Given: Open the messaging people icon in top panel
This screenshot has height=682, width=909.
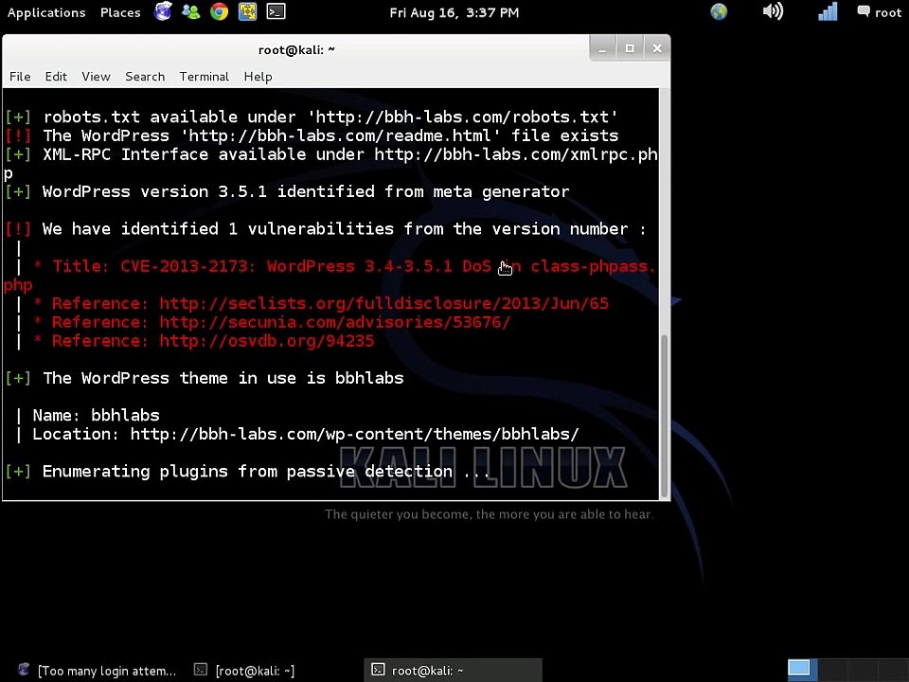Looking at the screenshot, I should click(x=190, y=11).
